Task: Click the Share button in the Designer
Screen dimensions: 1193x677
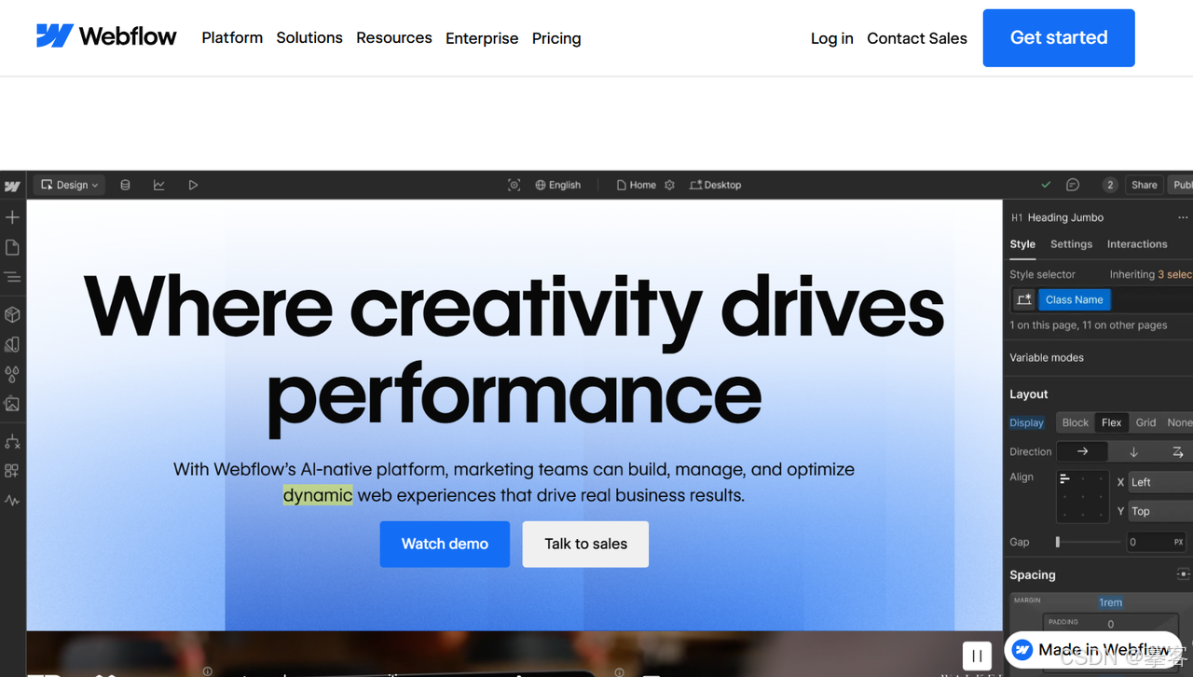Action: (x=1145, y=185)
